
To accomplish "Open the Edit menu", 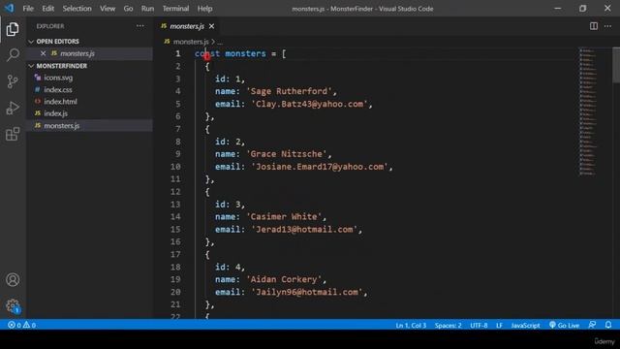I will (47, 9).
